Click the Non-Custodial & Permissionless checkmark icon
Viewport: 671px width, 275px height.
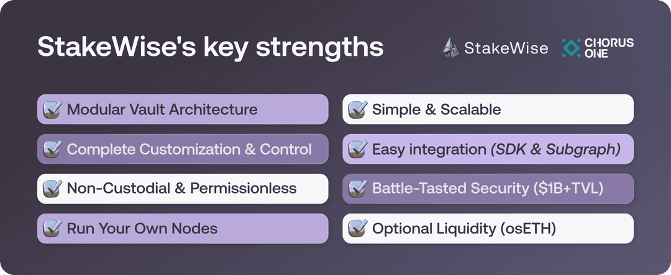point(52,189)
